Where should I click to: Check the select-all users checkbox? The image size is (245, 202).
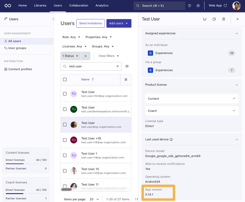pyautogui.click(x=65, y=79)
